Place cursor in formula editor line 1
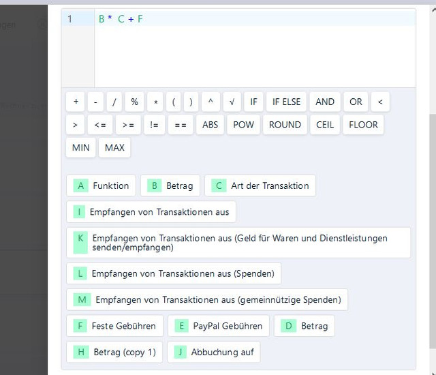Viewport: 436px width, 375px height. point(255,19)
